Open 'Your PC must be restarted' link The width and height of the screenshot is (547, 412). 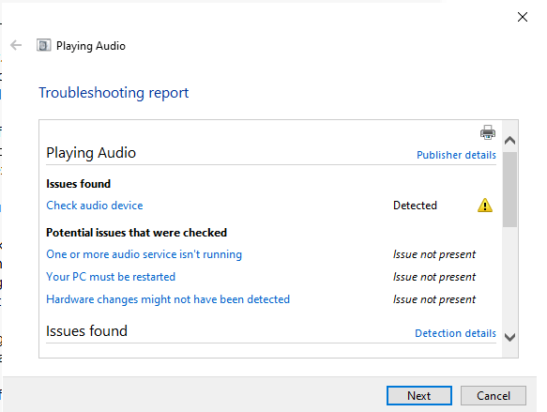coord(111,277)
